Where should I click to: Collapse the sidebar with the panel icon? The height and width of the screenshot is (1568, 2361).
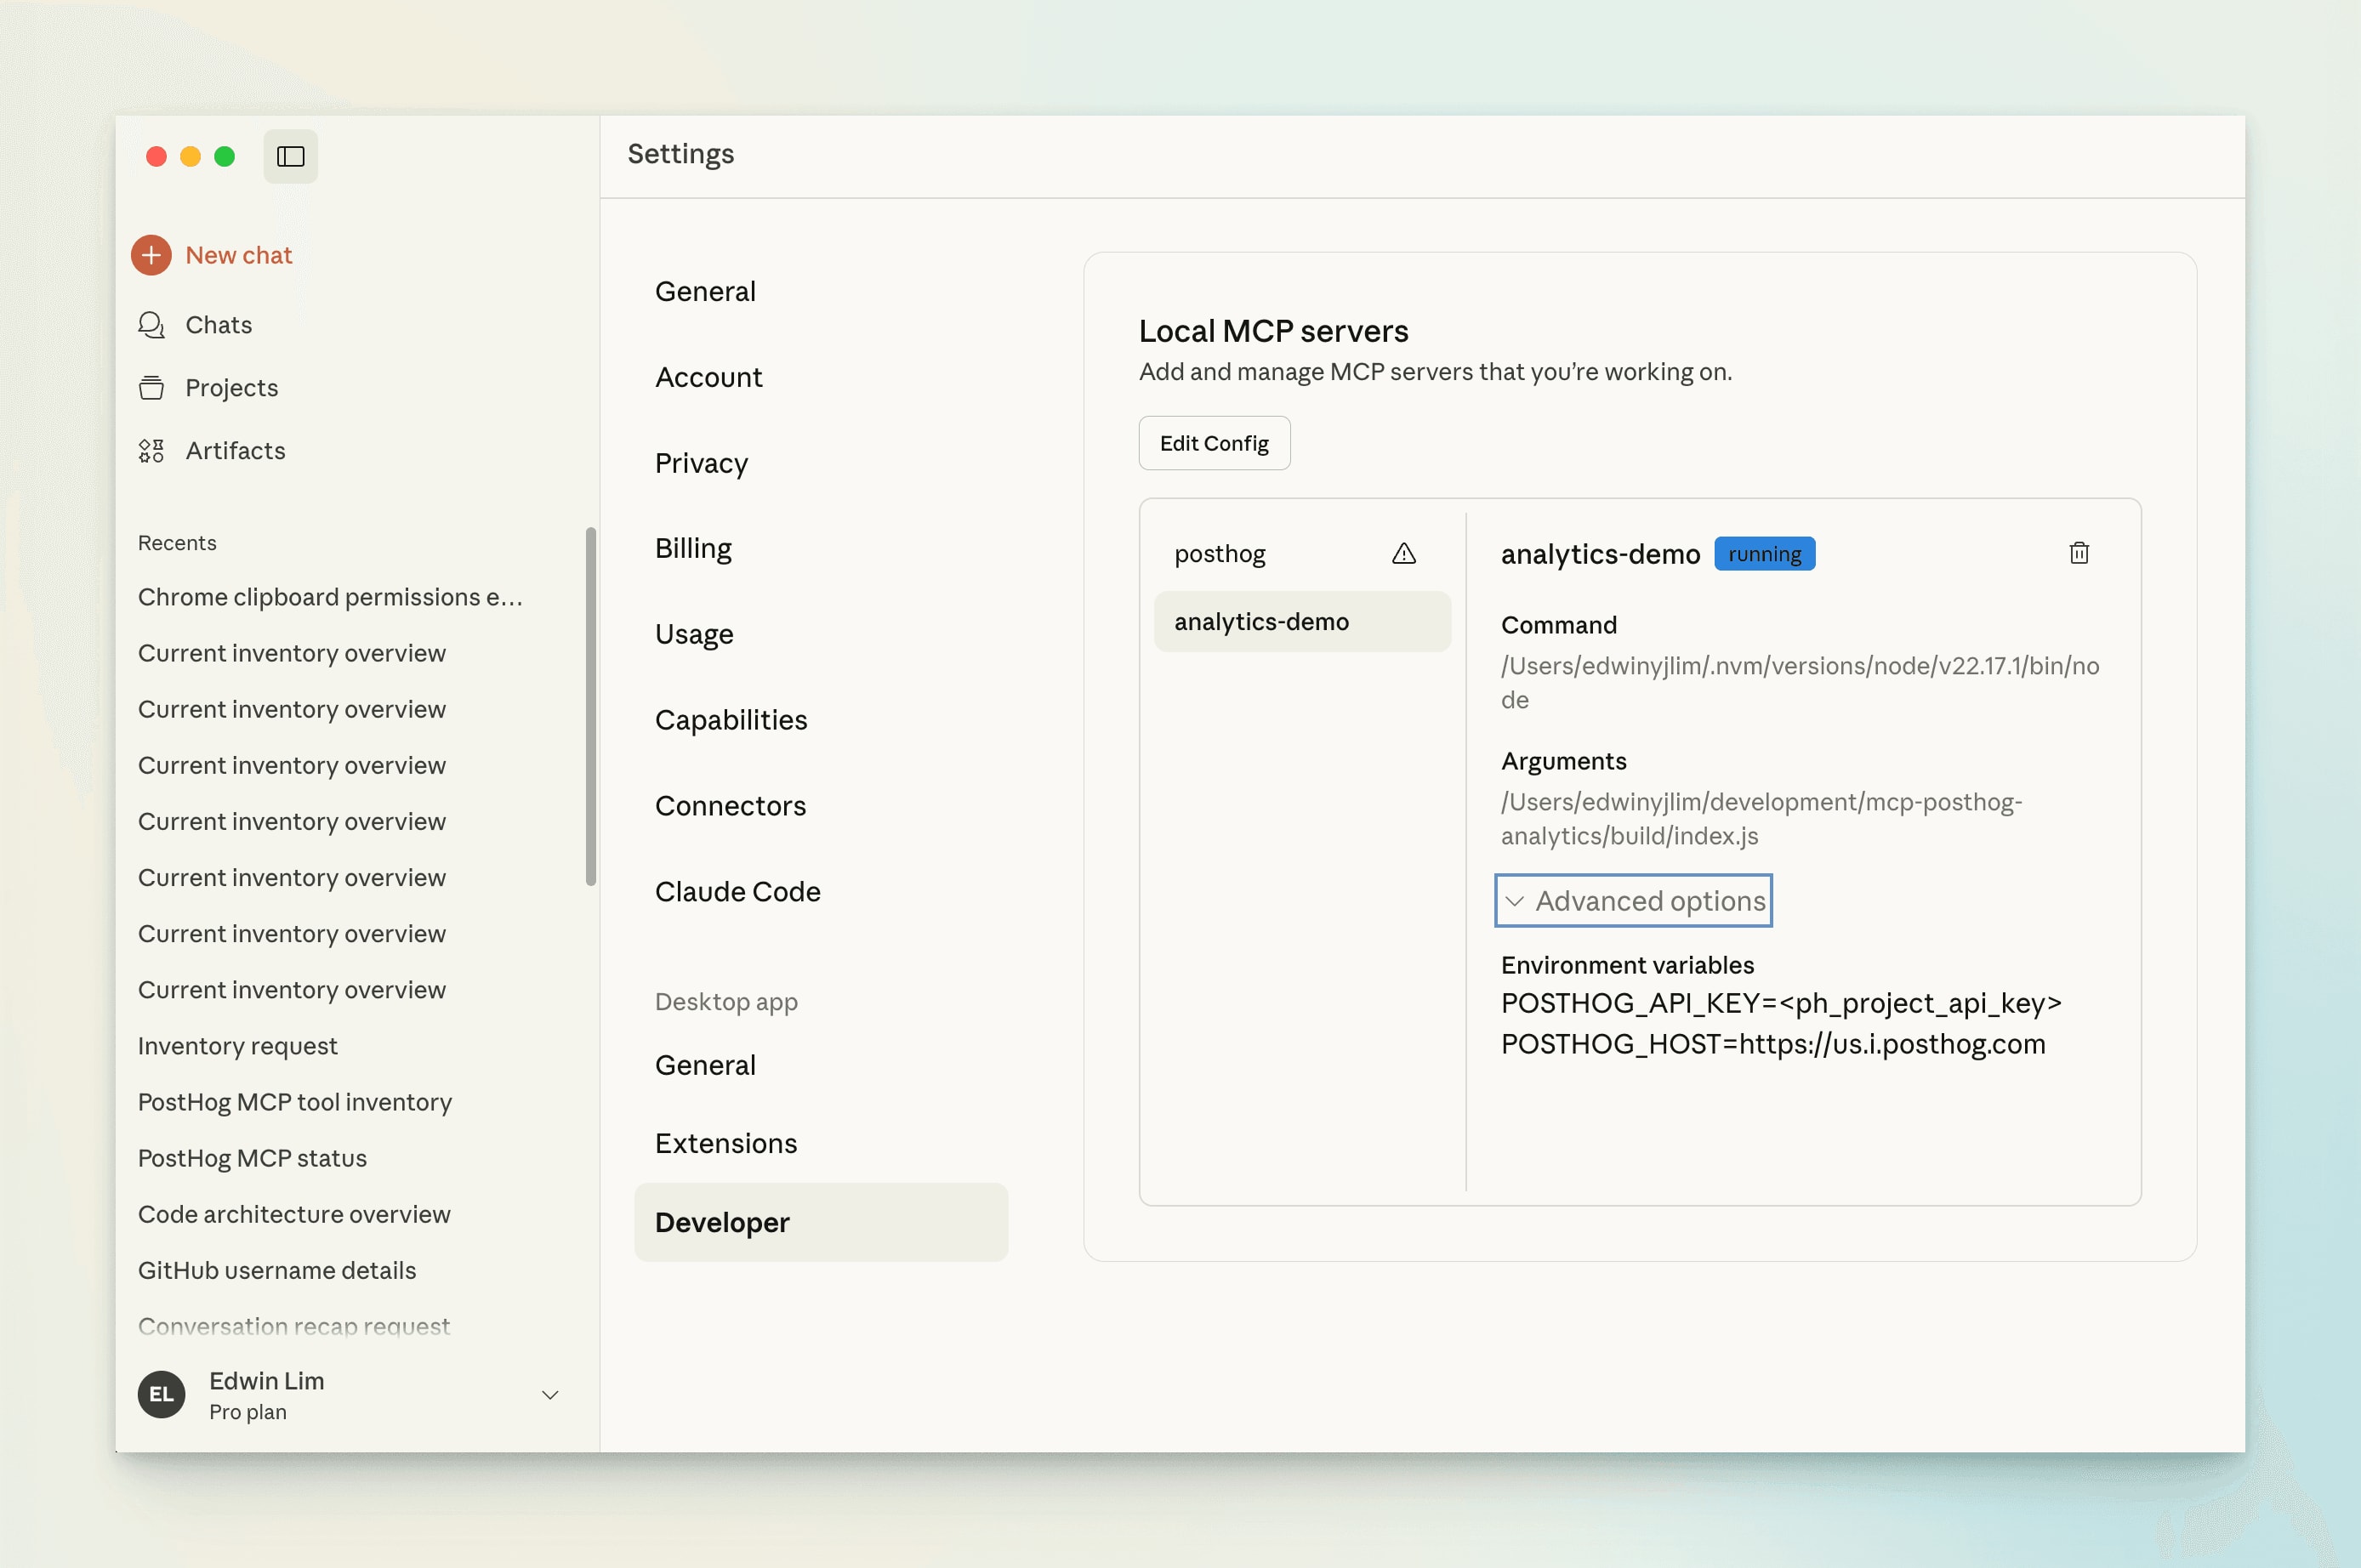pos(290,156)
